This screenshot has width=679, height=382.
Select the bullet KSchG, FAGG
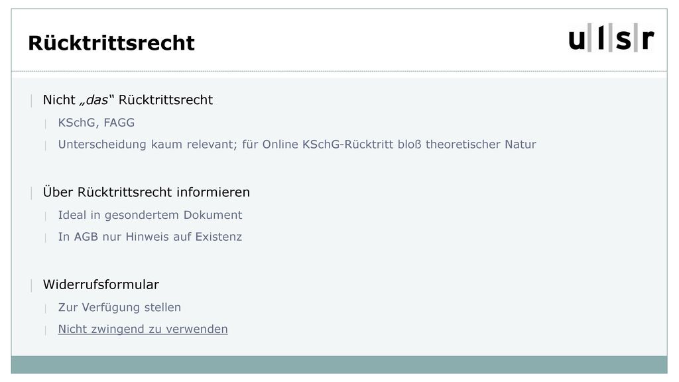(x=96, y=123)
